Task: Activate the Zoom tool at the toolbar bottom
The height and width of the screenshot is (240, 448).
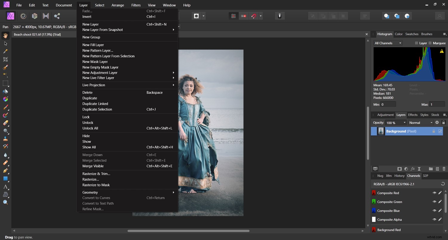Action: tap(5, 203)
